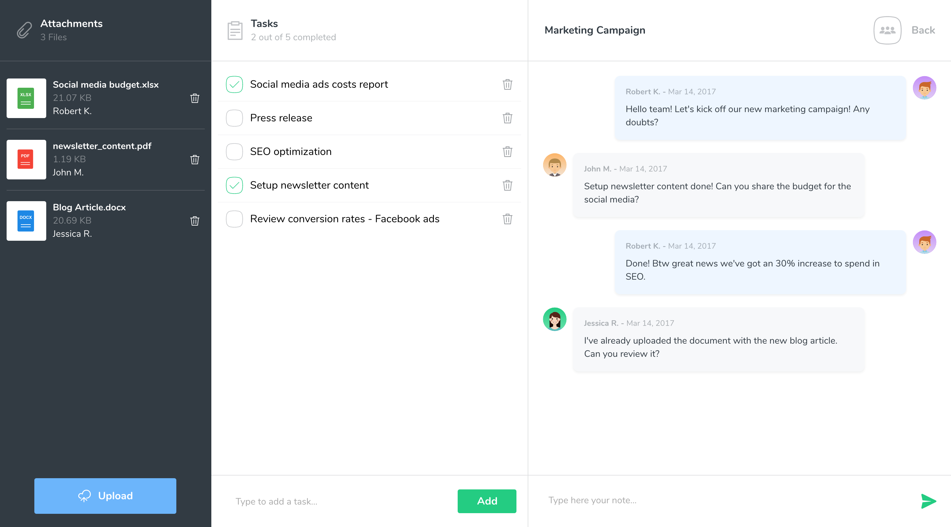Open the team members icon
The height and width of the screenshot is (527, 951).
point(887,30)
